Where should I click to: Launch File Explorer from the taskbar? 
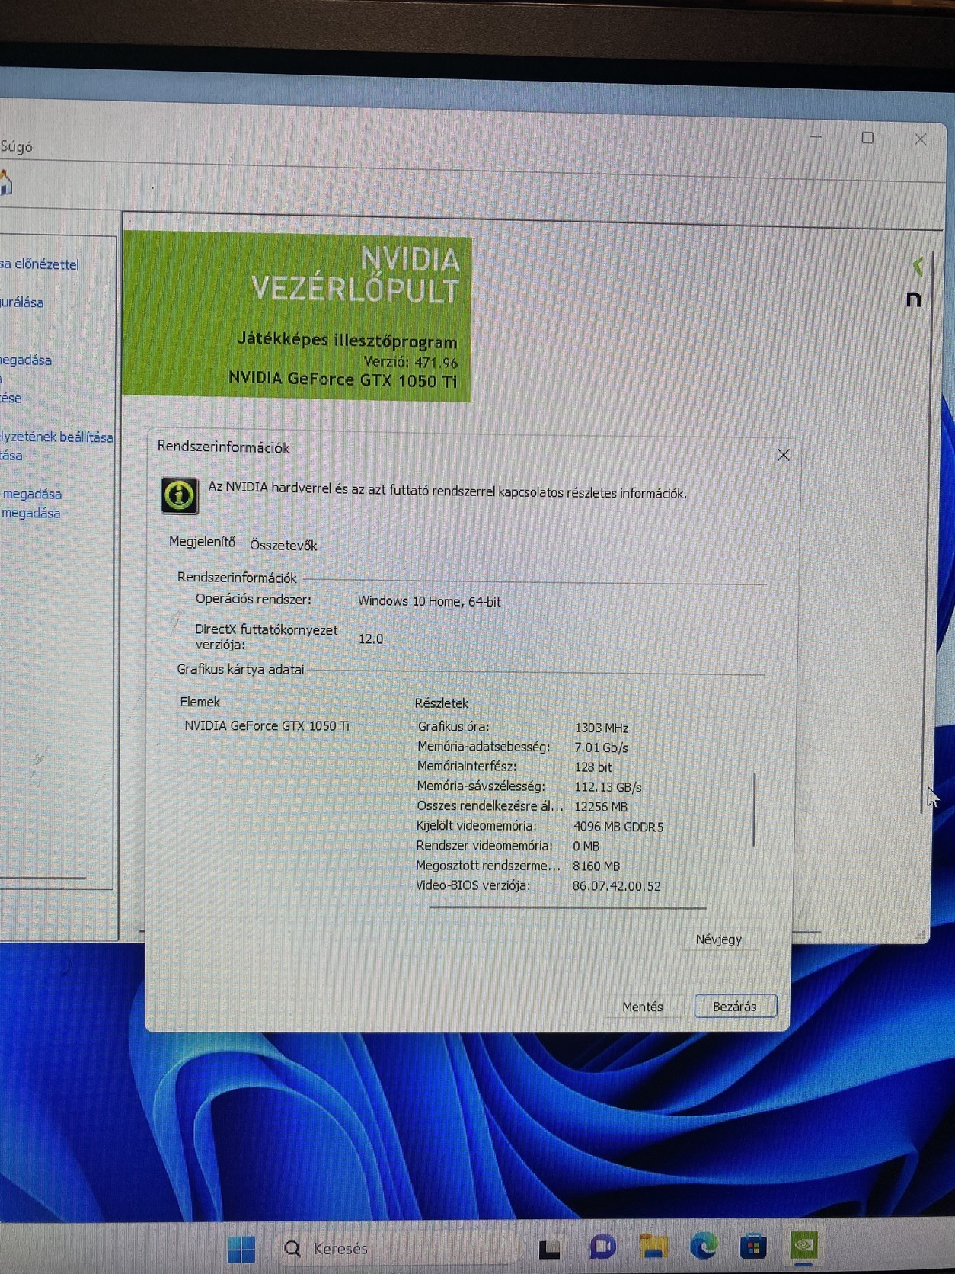tap(653, 1247)
